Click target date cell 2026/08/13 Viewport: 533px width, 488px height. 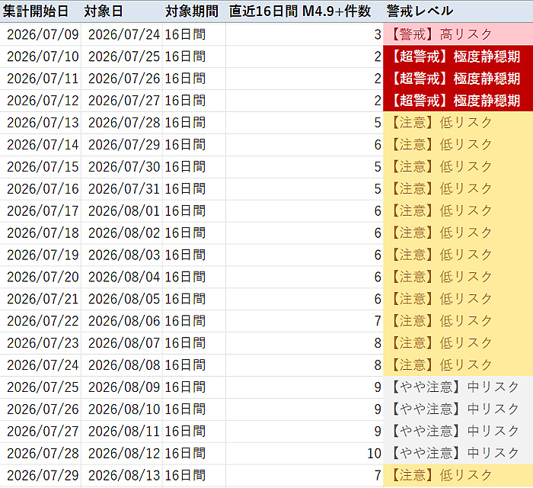pyautogui.click(x=123, y=475)
